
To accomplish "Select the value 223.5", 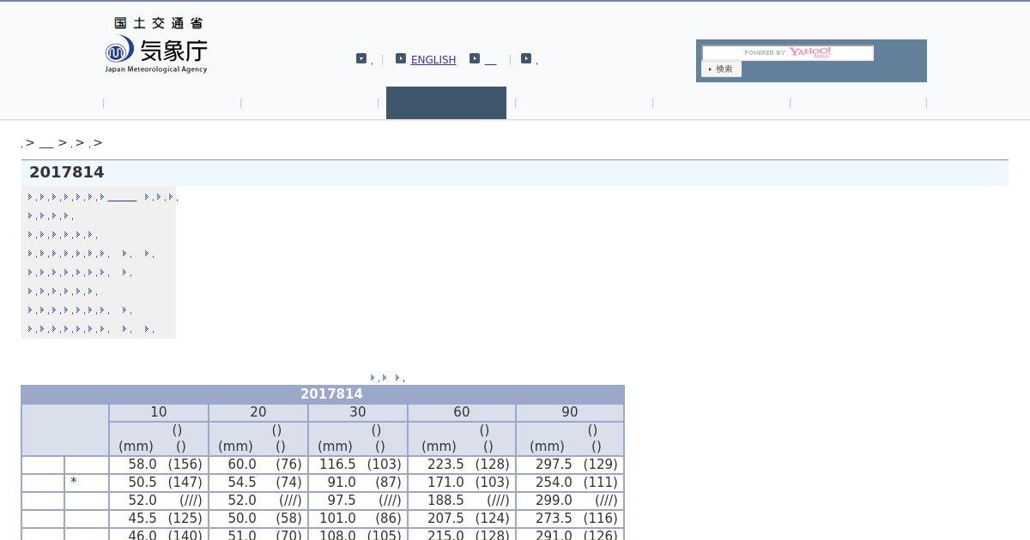I will pyautogui.click(x=445, y=465).
